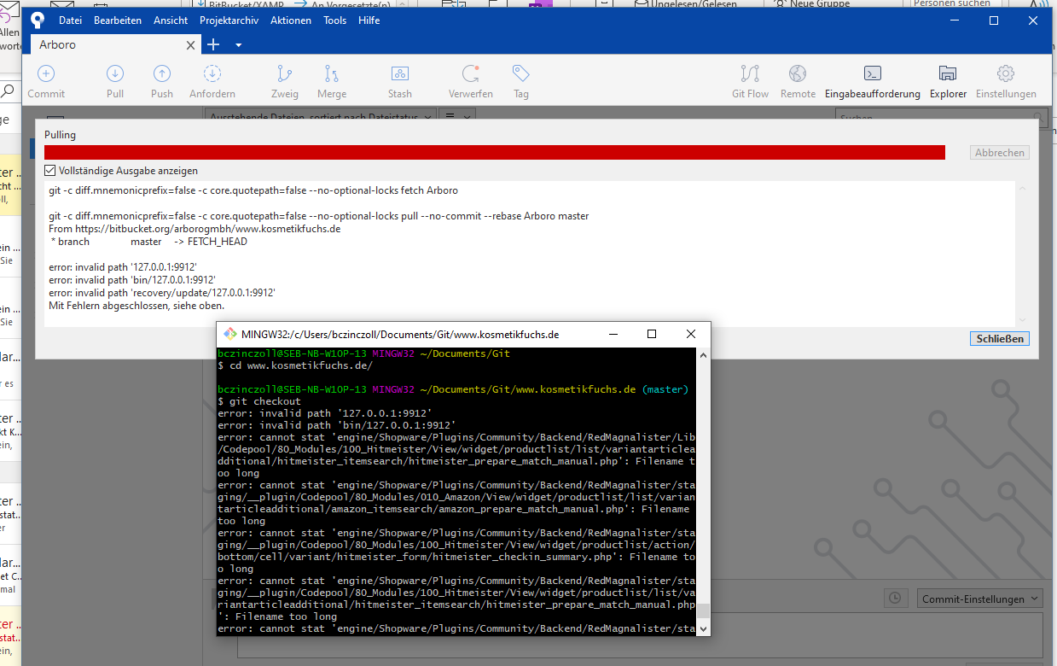Click terminal scrollbar down arrow
Screen dimensions: 1057x666
(704, 628)
